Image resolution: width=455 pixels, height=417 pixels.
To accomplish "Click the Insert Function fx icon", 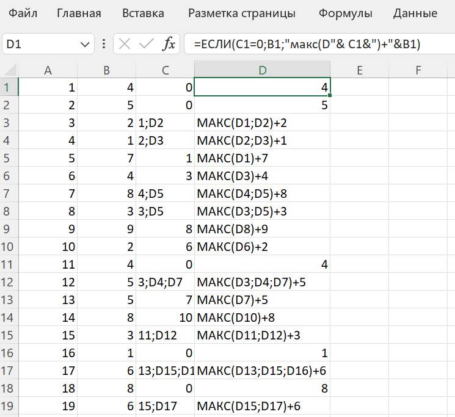I will (169, 45).
